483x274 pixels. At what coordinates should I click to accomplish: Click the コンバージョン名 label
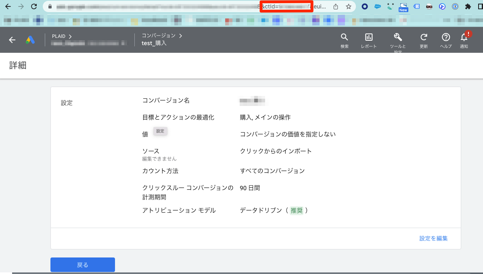[166, 101]
